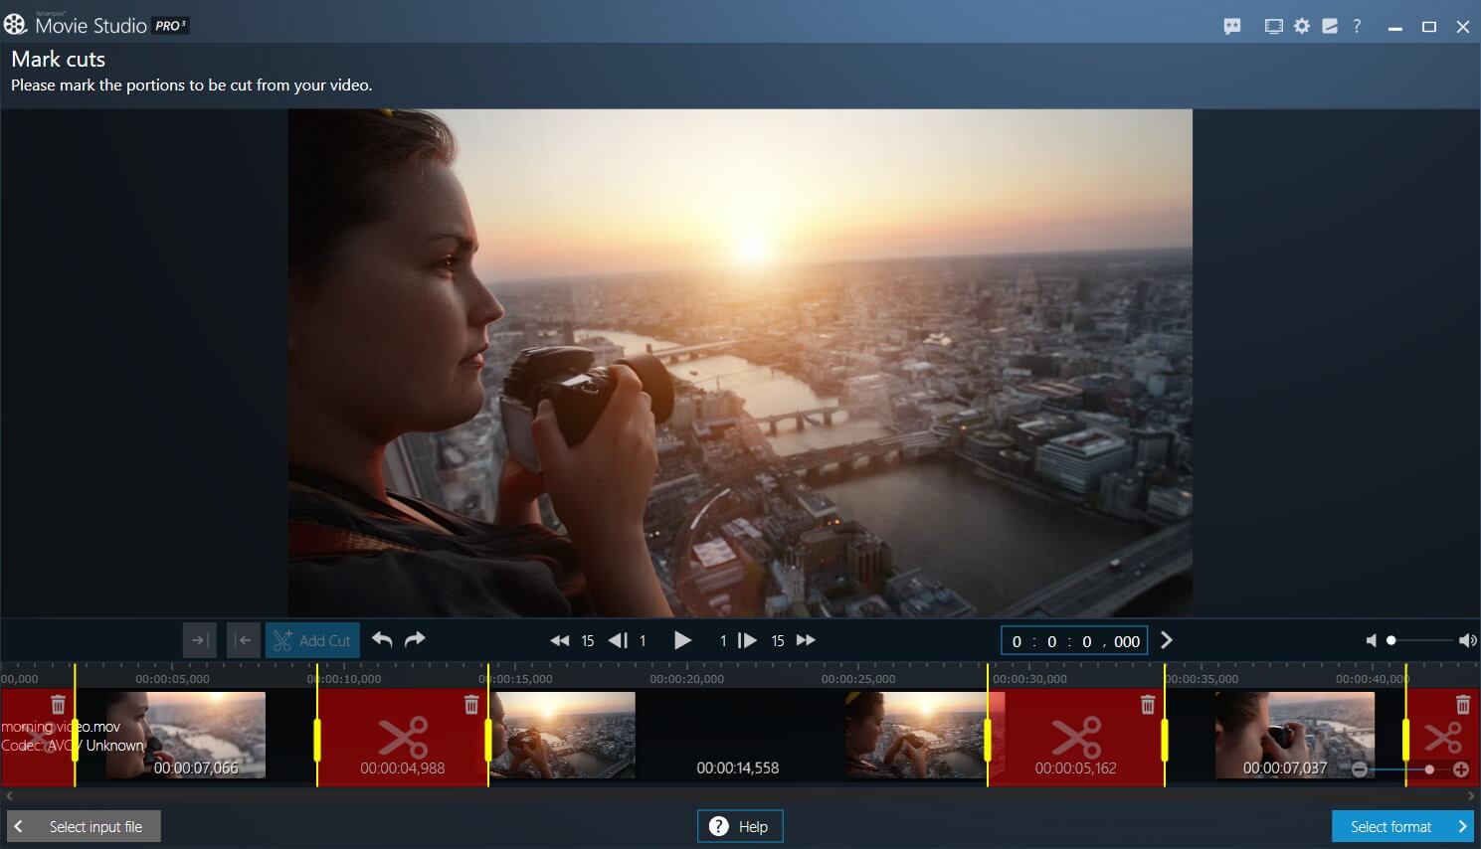Expand the chevron next to the timecode field
The height and width of the screenshot is (849, 1481).
(1166, 640)
